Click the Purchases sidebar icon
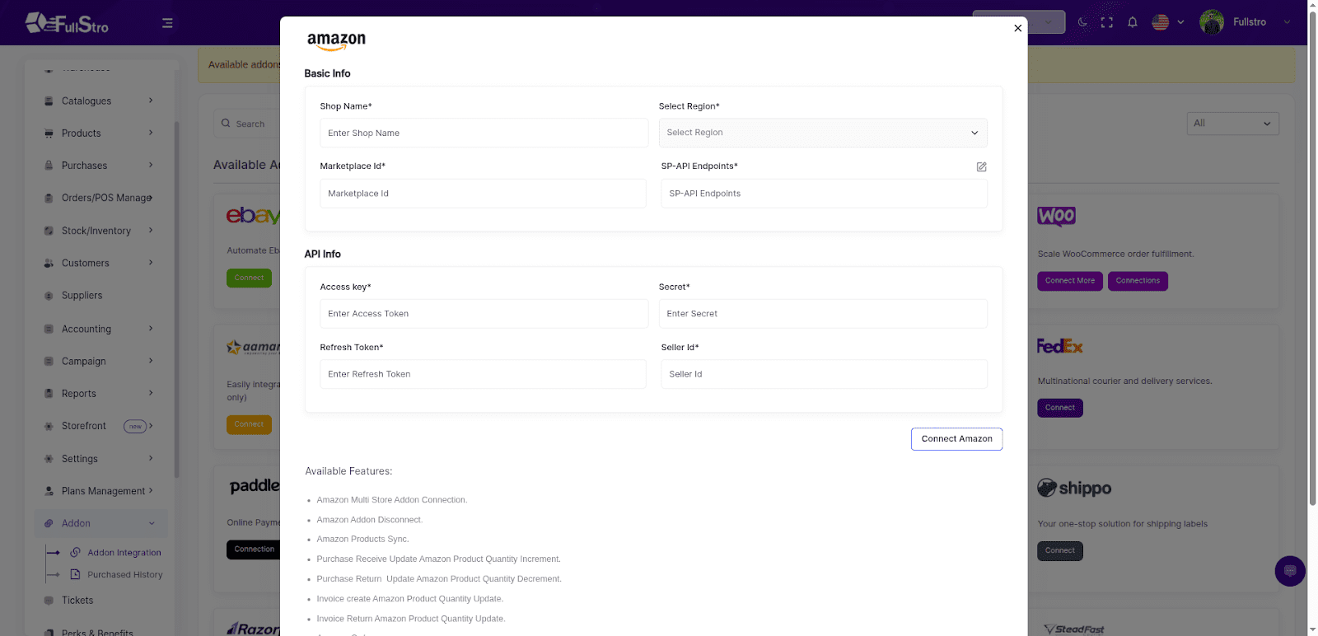Image resolution: width=1318 pixels, height=636 pixels. pyautogui.click(x=49, y=166)
